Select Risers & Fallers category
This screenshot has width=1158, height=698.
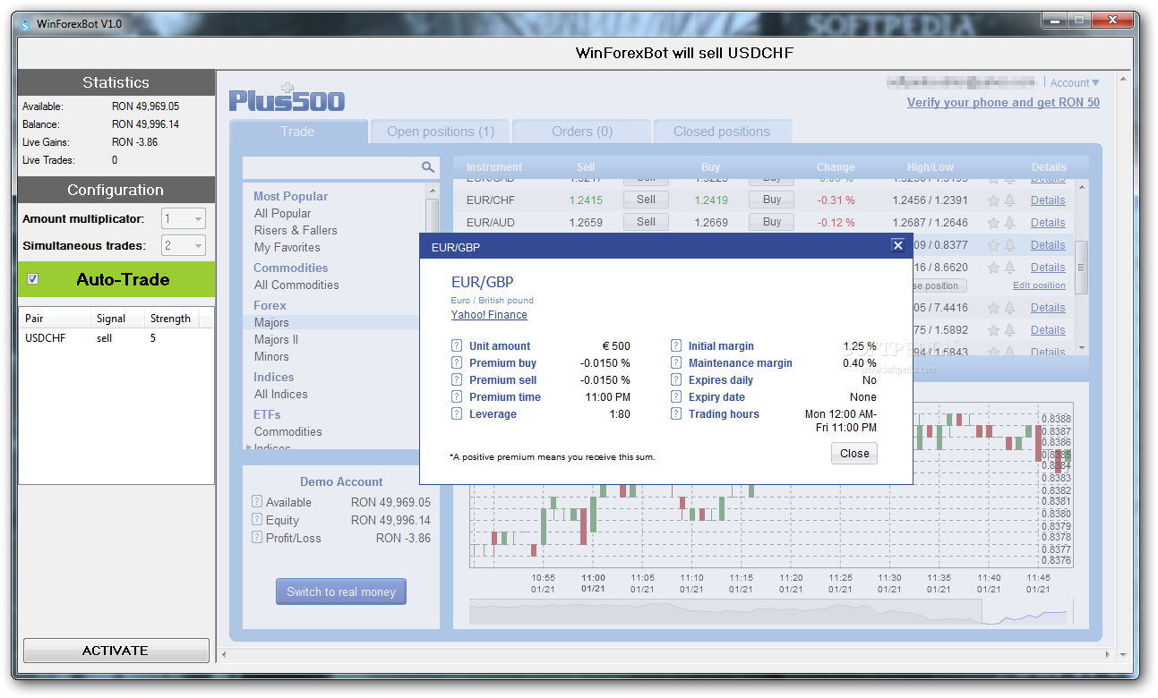click(296, 230)
